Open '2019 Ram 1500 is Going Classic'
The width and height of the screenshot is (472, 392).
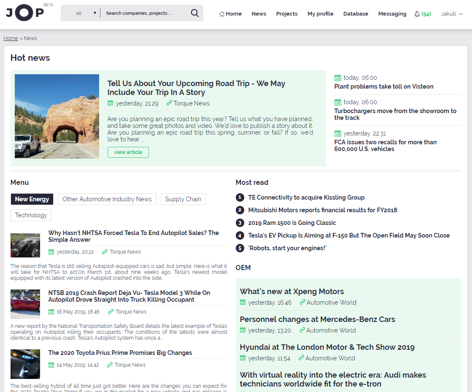coord(292,223)
